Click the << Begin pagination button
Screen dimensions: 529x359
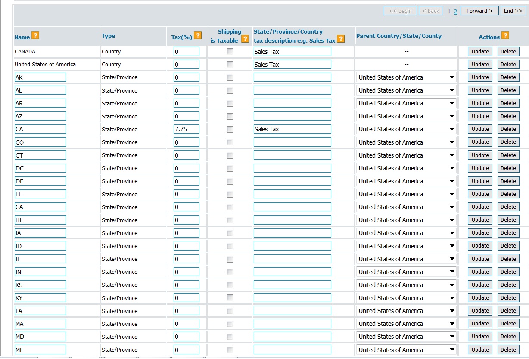point(401,11)
